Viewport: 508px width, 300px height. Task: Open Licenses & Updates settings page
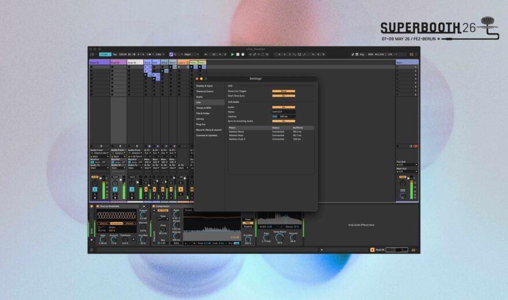(x=207, y=135)
